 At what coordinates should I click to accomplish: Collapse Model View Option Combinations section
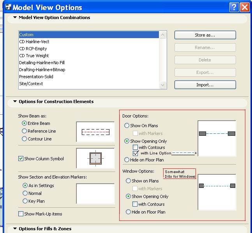(15, 18)
